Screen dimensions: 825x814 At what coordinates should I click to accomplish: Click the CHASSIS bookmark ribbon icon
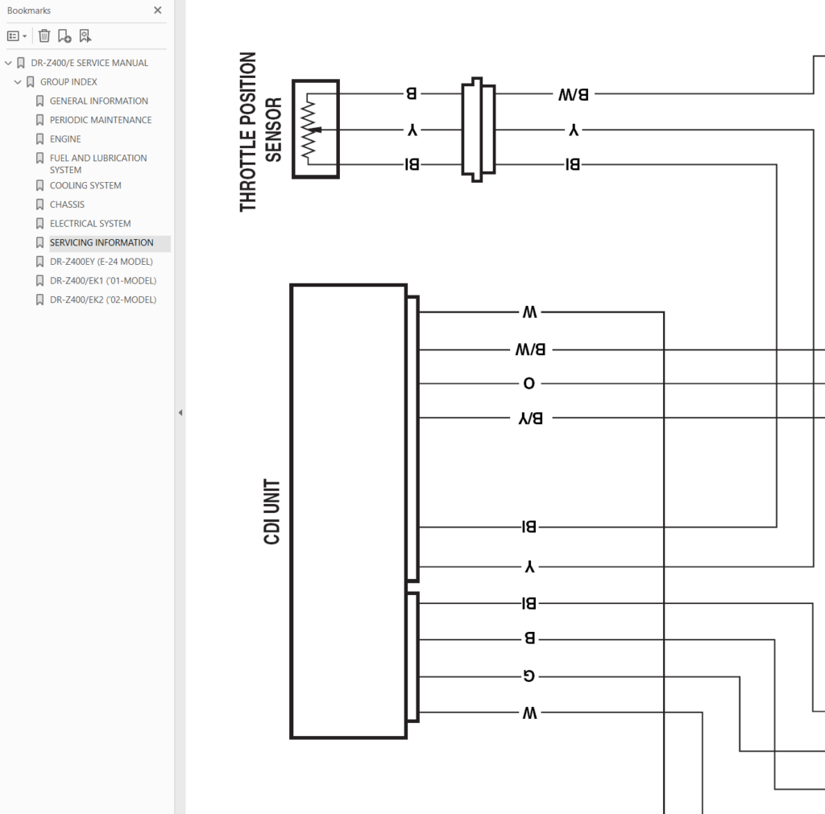(39, 204)
